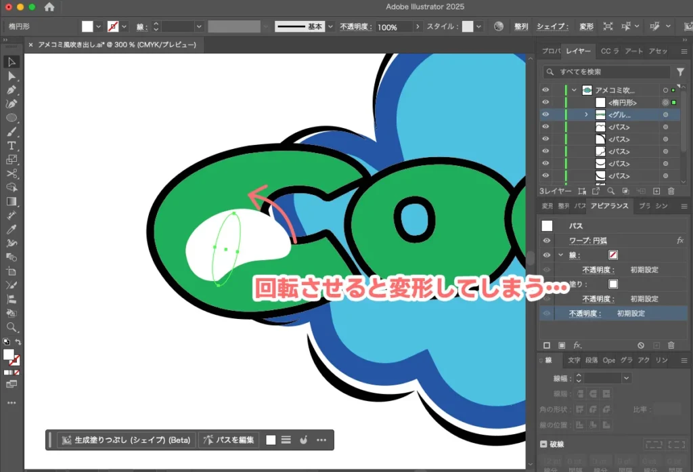693x472 pixels.
Task: Hide the selected グループ layer
Action: (545, 114)
